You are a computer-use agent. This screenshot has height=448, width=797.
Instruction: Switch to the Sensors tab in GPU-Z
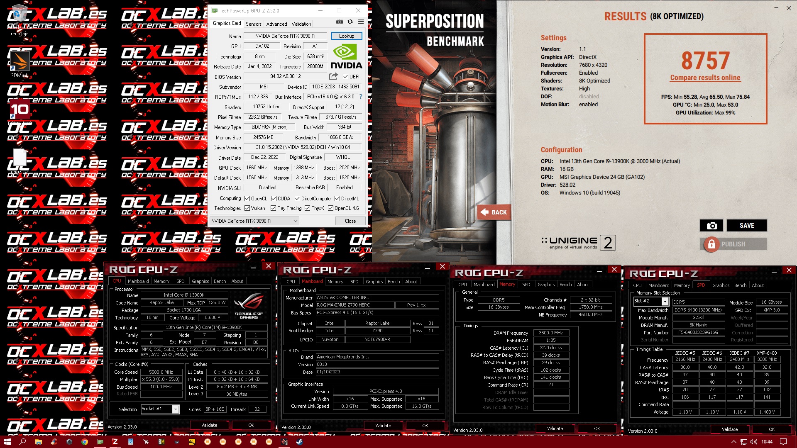click(x=253, y=24)
